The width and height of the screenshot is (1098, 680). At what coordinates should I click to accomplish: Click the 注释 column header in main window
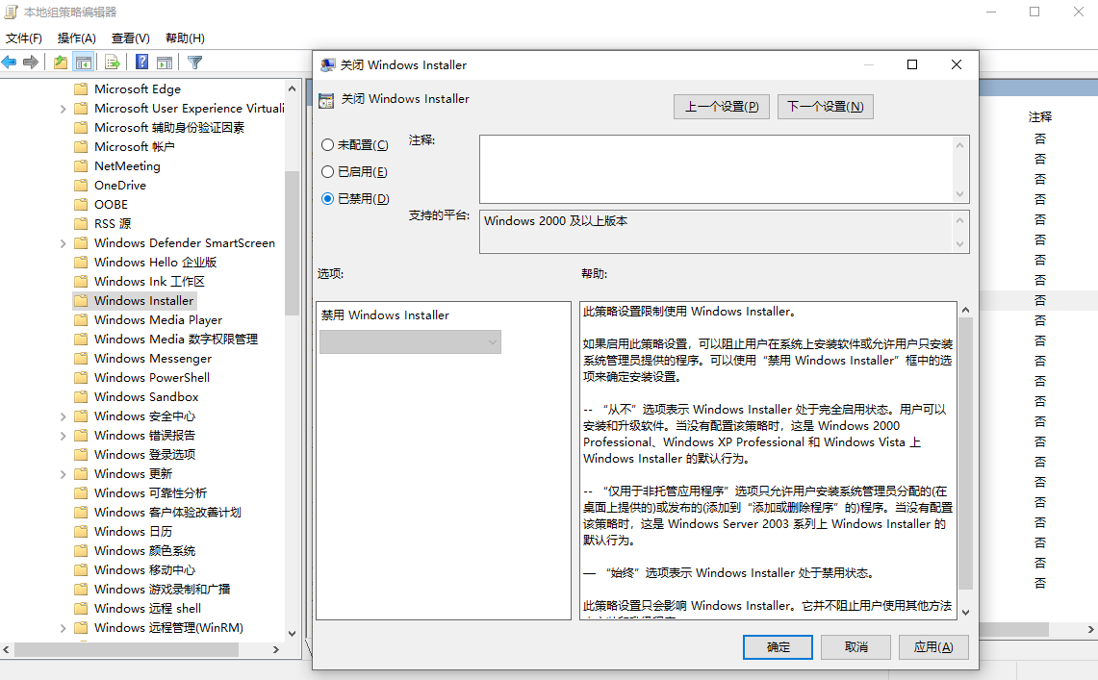click(x=1040, y=116)
